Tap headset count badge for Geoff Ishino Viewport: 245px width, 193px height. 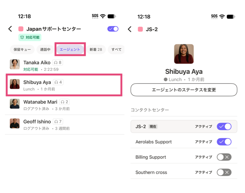pos(58,122)
